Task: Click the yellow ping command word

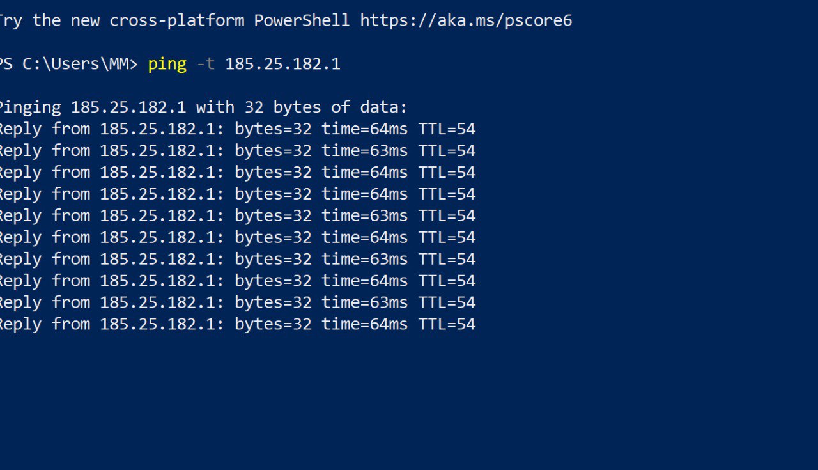Action: pos(167,65)
